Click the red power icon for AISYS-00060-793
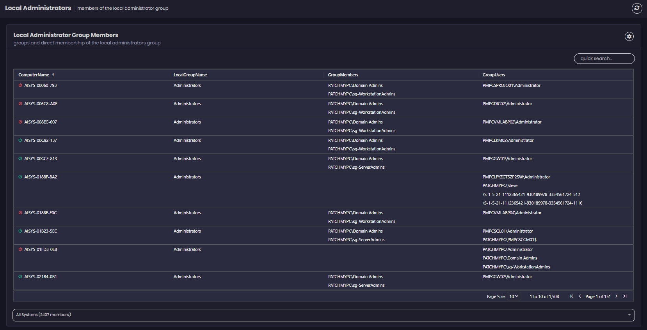Image resolution: width=647 pixels, height=330 pixels. (20, 85)
